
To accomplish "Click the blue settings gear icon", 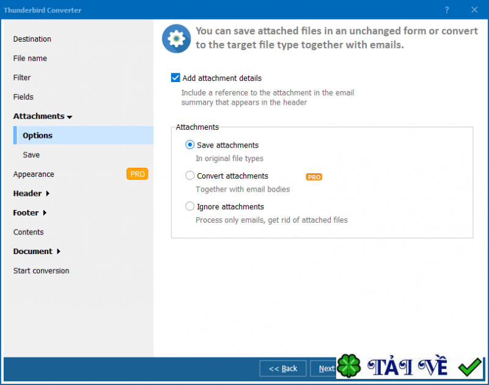I will (176, 38).
